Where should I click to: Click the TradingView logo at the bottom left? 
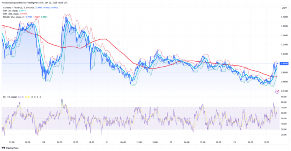tap(10, 148)
